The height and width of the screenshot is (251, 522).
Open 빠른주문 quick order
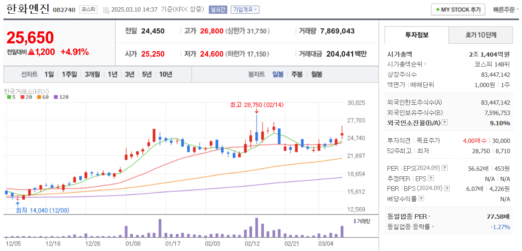[504, 9]
